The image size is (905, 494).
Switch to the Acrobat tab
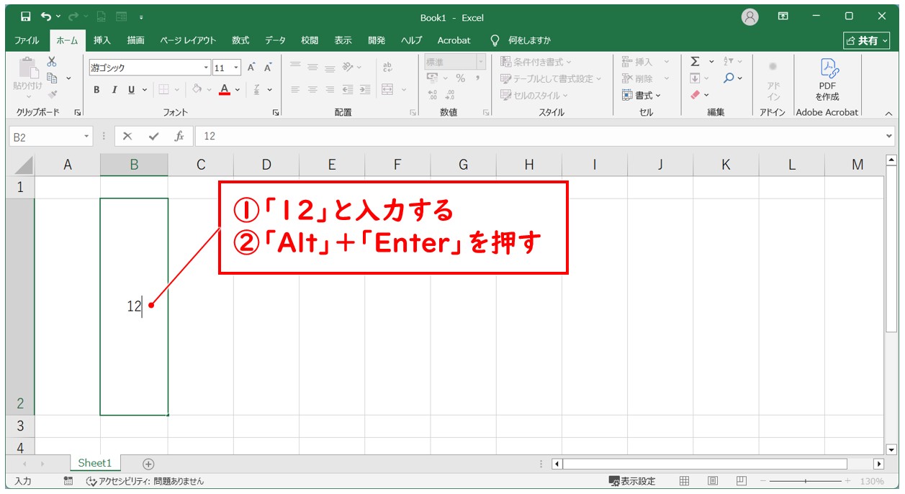454,40
